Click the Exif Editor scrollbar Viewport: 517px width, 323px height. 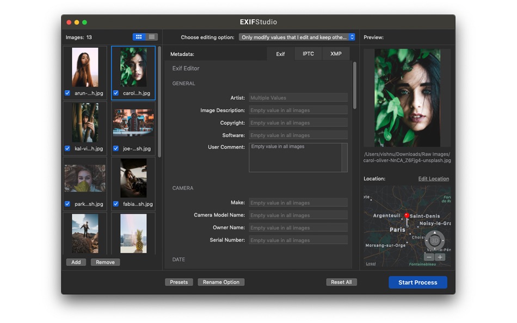[355, 85]
